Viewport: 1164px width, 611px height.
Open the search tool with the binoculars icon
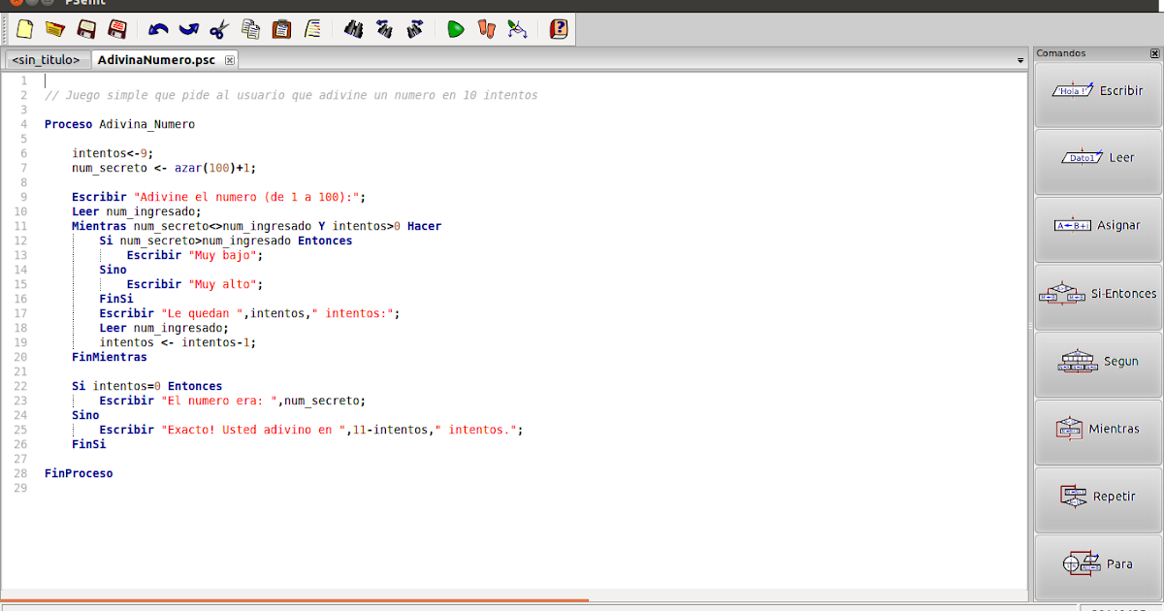[x=353, y=29]
